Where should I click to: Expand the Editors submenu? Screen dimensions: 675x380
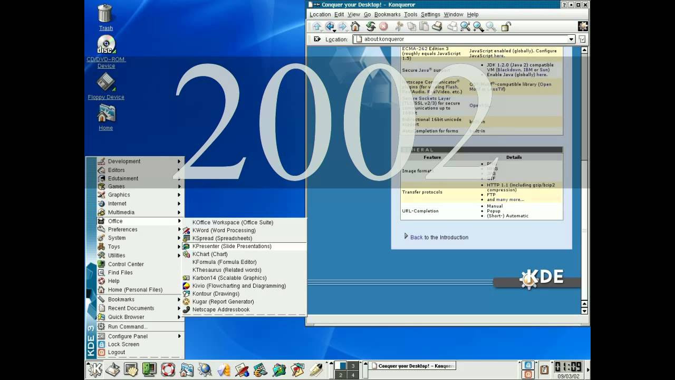point(139,170)
